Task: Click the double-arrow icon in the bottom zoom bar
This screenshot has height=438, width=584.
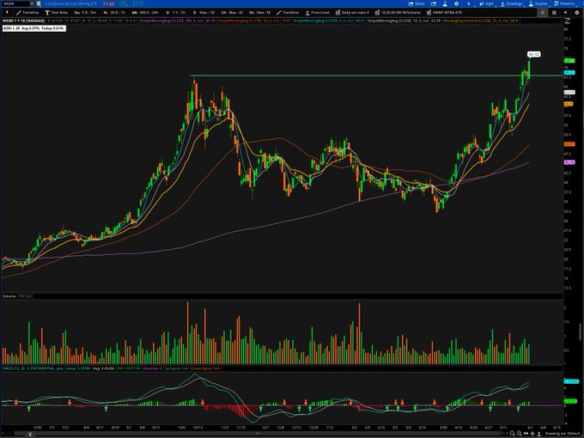Action: click(526, 434)
